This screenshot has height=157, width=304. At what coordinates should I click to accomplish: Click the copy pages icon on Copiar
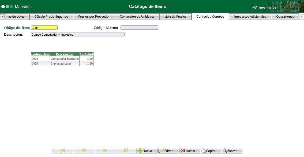pyautogui.click(x=203, y=150)
